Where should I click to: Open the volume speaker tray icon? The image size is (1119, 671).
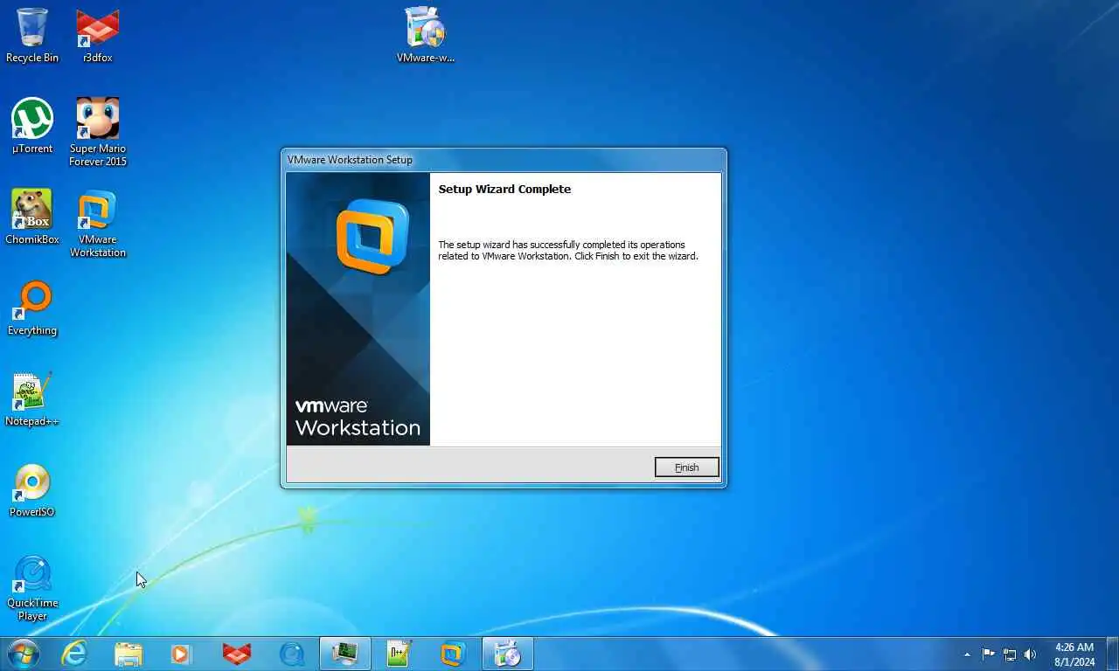click(x=1031, y=654)
